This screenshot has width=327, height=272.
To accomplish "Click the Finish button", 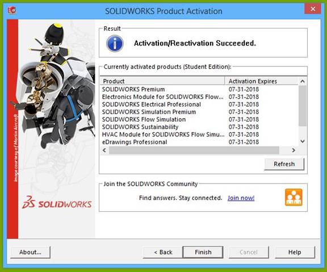I will [203, 252].
